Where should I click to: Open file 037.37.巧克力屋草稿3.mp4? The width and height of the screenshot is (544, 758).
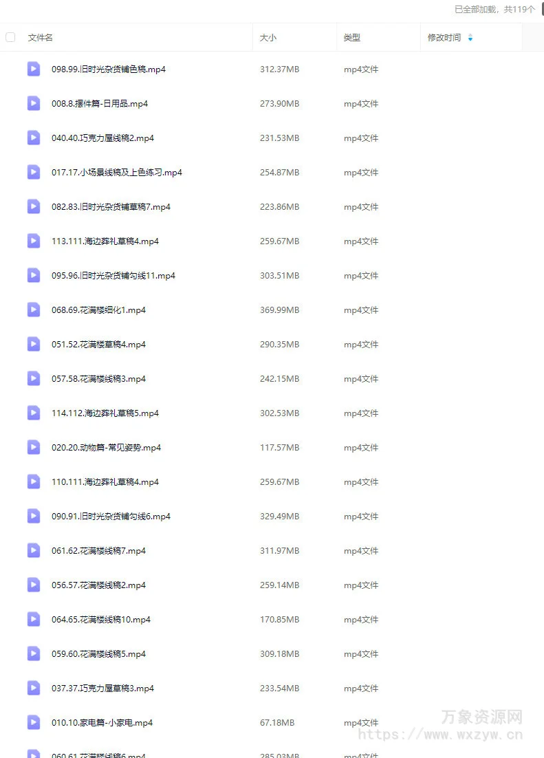coord(102,688)
